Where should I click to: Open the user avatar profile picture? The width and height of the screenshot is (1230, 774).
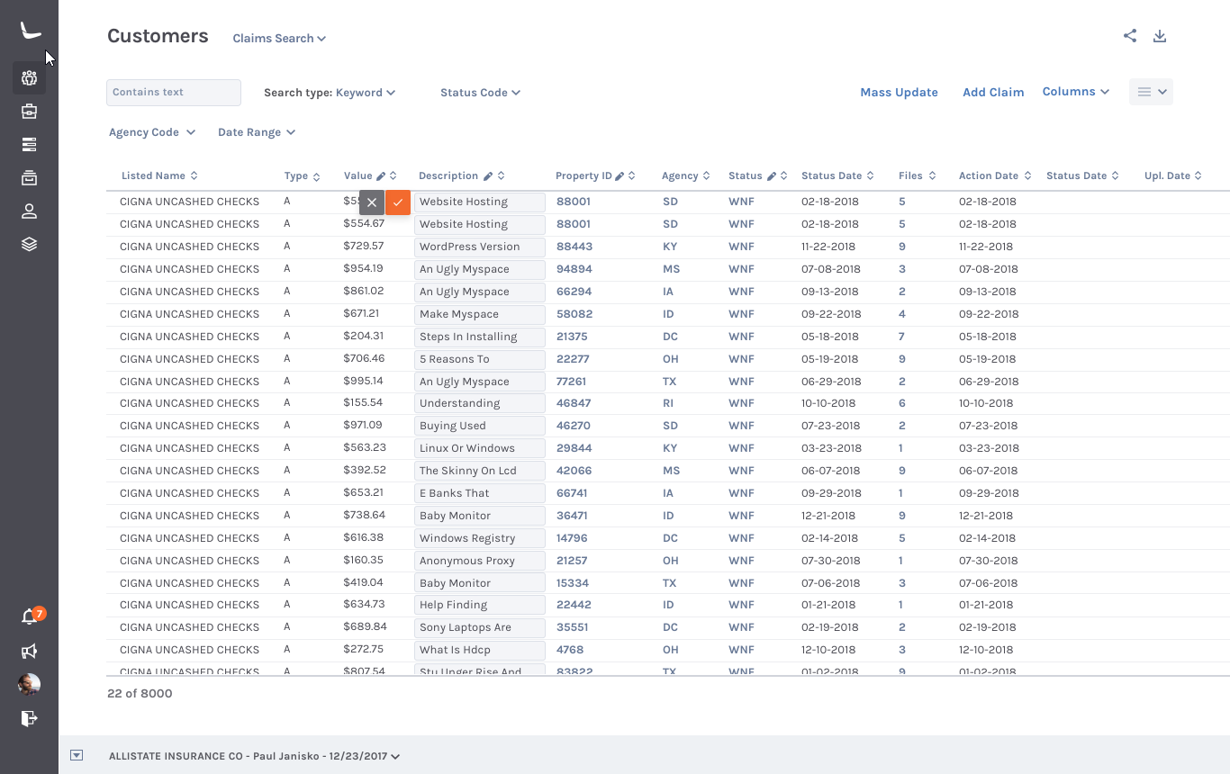29,684
